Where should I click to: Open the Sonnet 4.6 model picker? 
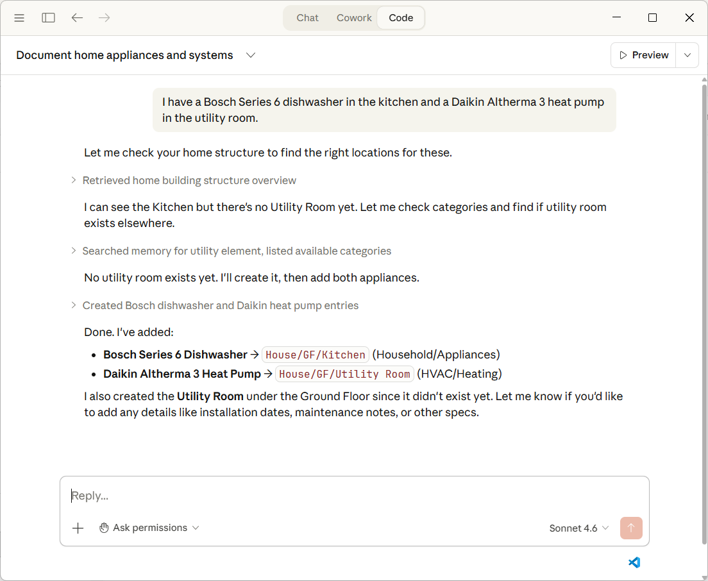[x=578, y=528]
